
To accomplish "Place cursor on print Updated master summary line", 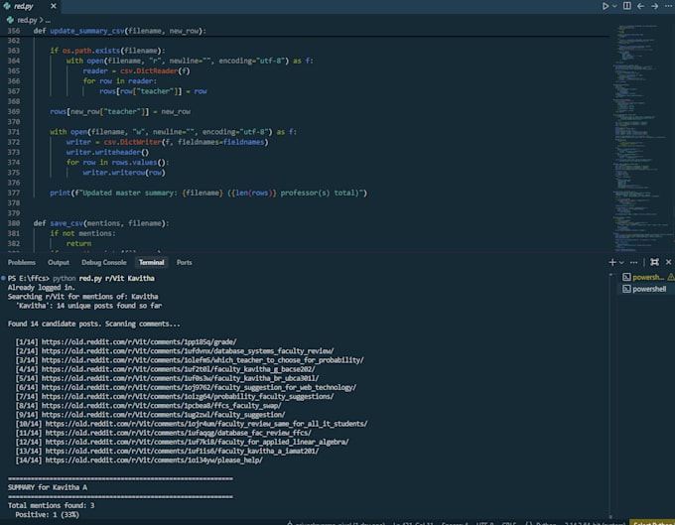I will [x=208, y=193].
